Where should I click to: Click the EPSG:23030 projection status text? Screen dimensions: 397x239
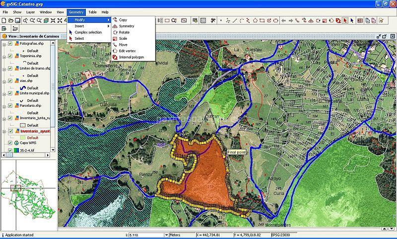pos(280,235)
